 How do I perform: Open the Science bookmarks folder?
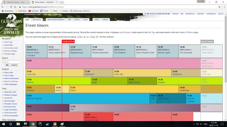point(64,11)
